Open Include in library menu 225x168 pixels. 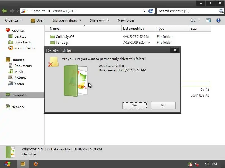[x=67, y=20]
